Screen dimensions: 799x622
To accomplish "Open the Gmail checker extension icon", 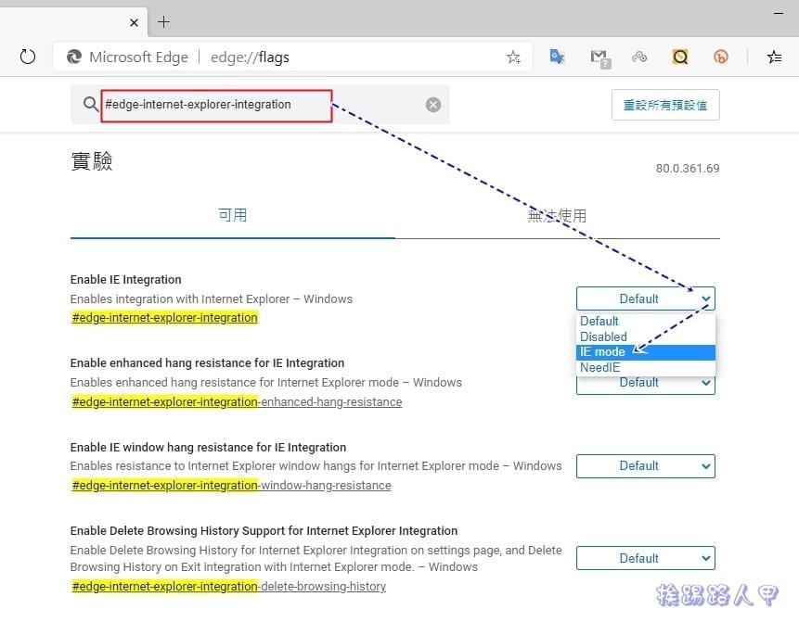I will coord(599,58).
